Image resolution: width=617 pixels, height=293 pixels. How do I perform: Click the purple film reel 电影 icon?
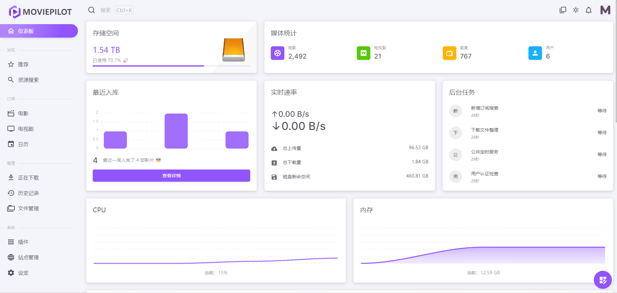pos(278,53)
